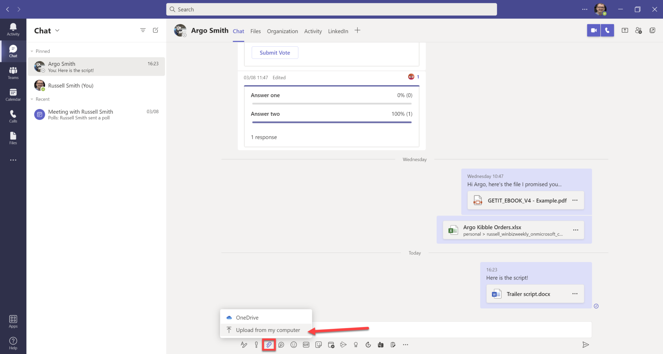Select Upload from my computer
663x354 pixels.
[267, 330]
